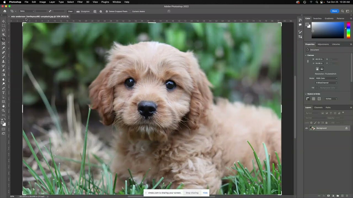Switch to the Swatches tab
The width and height of the screenshot is (353, 198).
click(x=317, y=18)
